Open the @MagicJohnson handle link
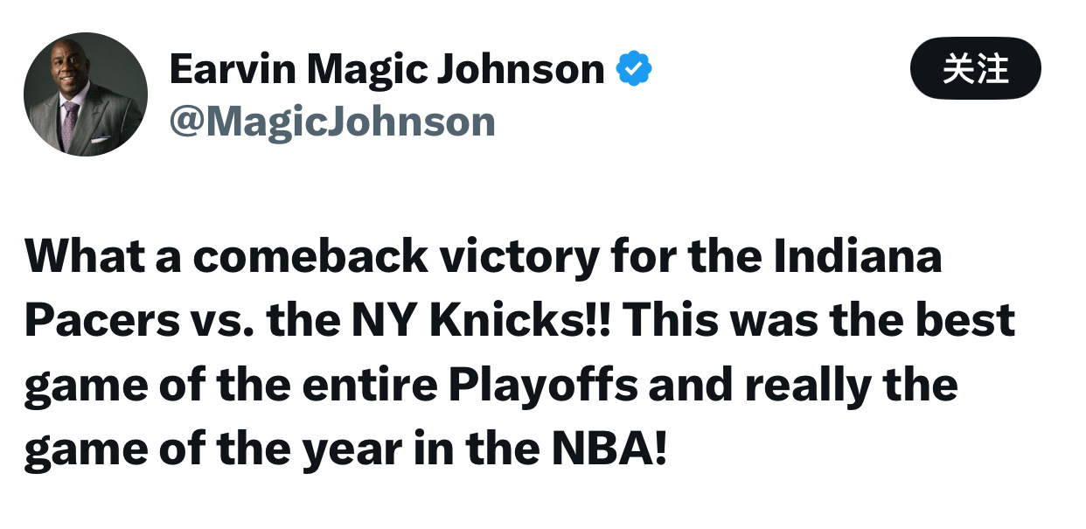Screen dimensions: 1086x529 click(x=332, y=121)
